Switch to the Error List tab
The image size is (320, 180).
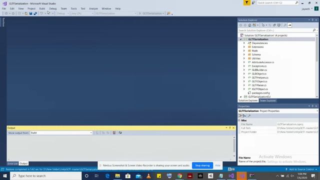point(12,163)
